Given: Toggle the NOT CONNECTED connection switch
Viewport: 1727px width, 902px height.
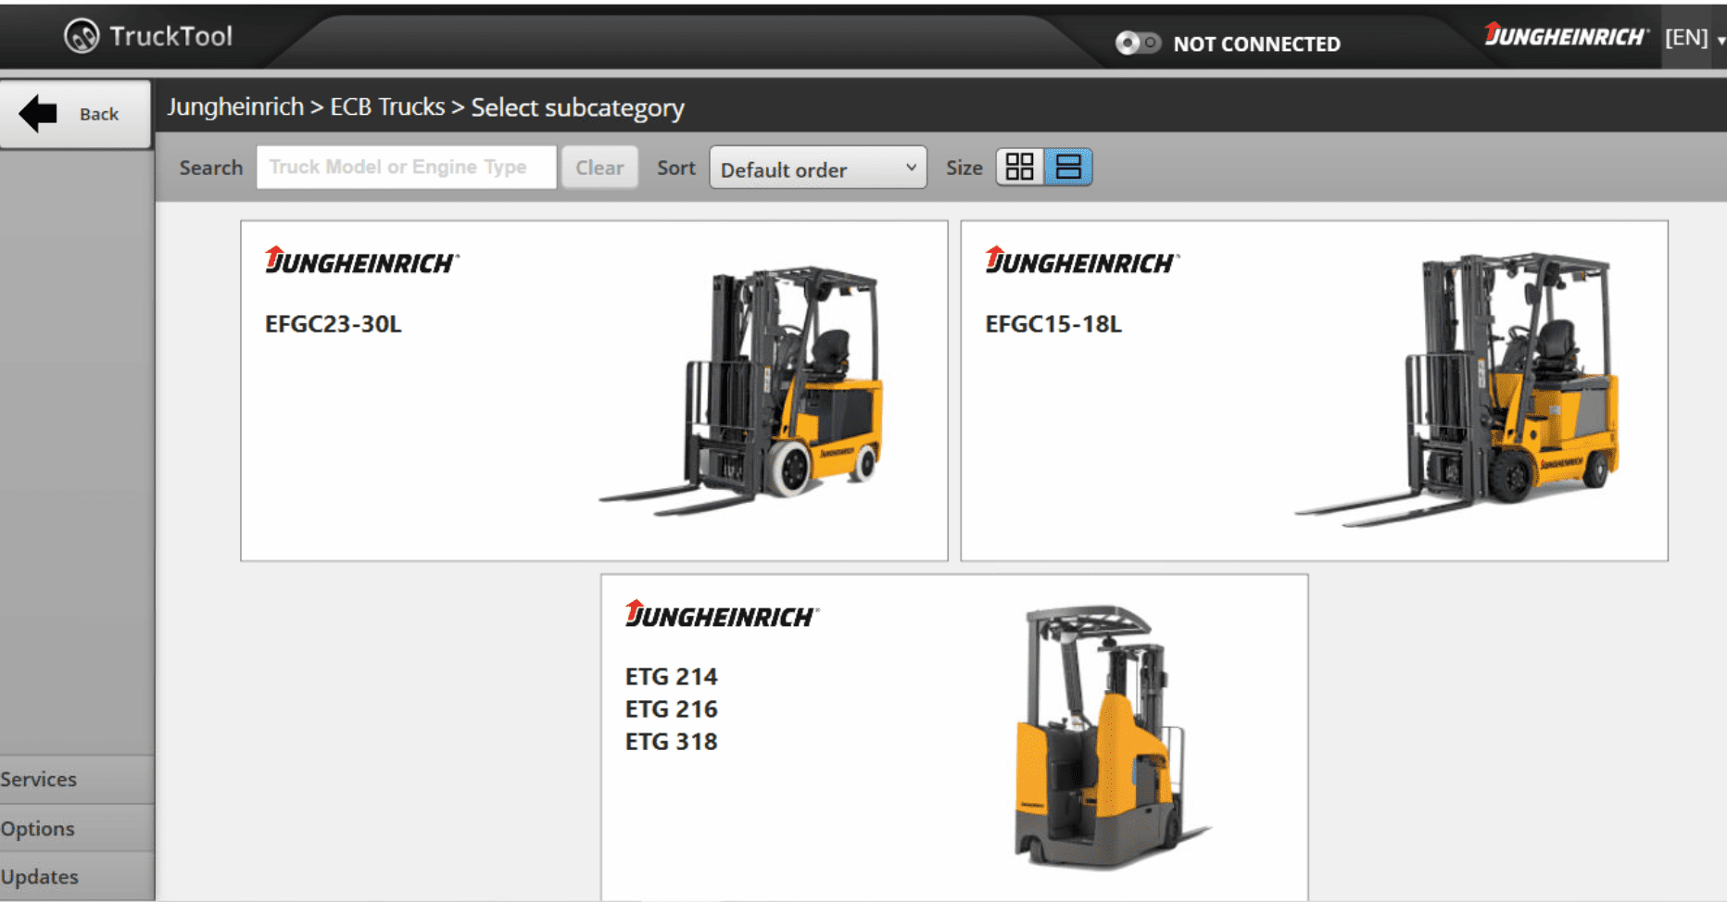Looking at the screenshot, I should pos(1138,43).
